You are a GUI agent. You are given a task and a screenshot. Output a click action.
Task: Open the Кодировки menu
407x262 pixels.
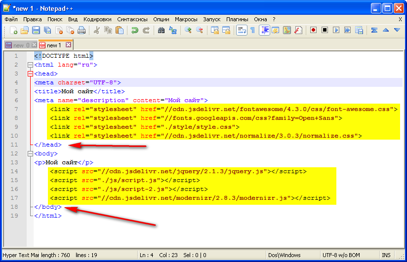coord(97,19)
